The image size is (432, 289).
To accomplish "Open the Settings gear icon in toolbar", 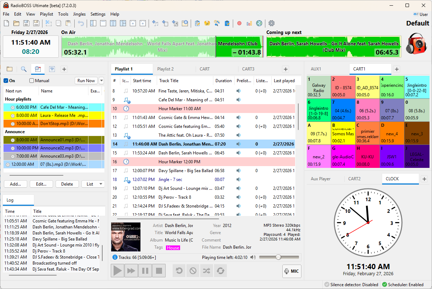I will [x=271, y=23].
